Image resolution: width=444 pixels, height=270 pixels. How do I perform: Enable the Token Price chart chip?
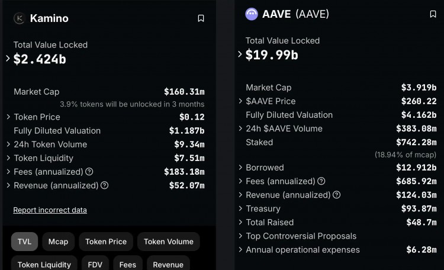106,242
